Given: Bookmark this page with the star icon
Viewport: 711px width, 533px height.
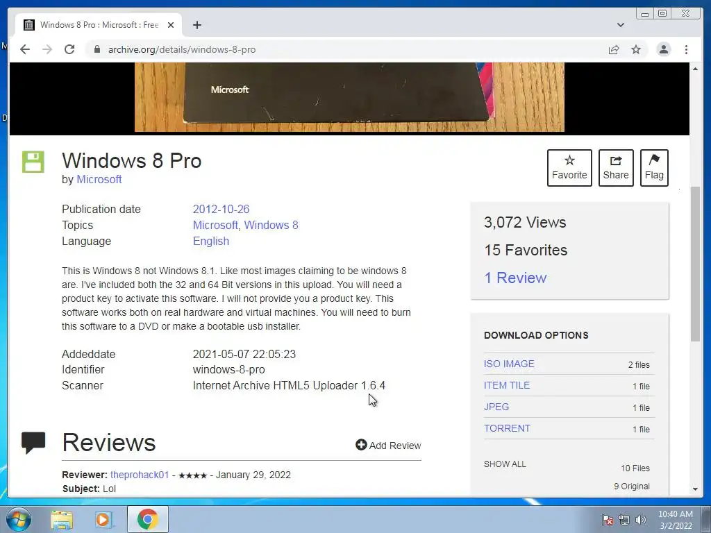Looking at the screenshot, I should point(636,49).
